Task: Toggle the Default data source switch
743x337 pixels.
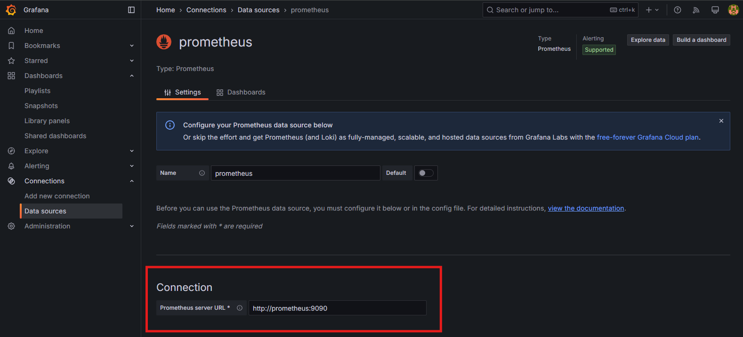Action: click(x=426, y=173)
